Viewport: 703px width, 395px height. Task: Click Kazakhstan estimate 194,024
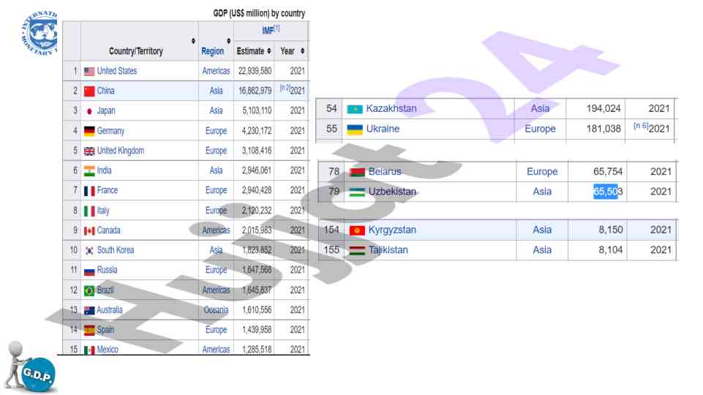pos(604,108)
